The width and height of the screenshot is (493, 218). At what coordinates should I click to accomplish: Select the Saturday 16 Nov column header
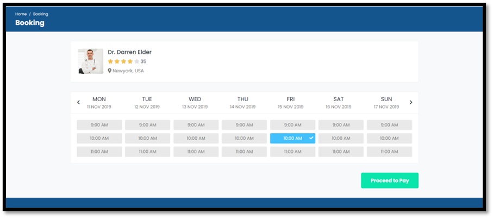339,102
